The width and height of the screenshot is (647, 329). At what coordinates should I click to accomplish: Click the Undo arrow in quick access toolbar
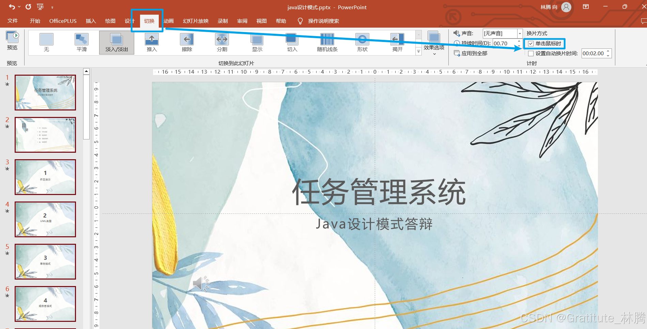tap(12, 7)
